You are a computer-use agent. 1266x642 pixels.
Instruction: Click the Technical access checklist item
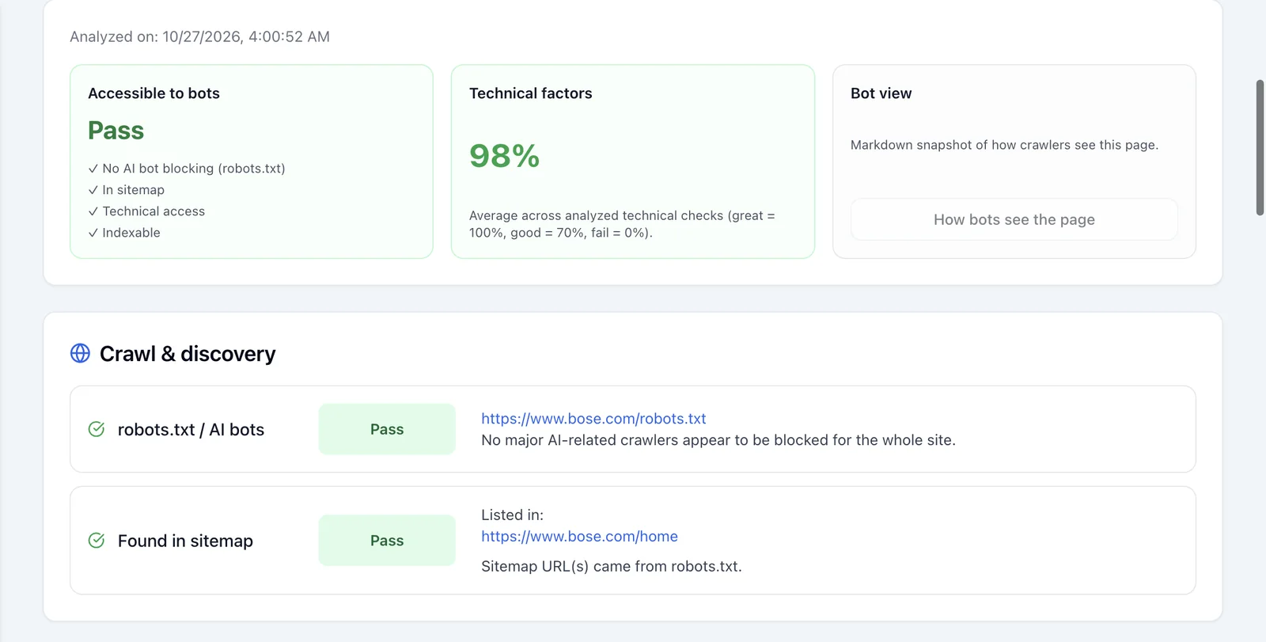click(x=146, y=211)
